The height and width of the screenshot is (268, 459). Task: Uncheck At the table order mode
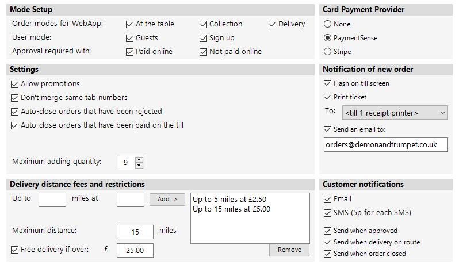[130, 24]
